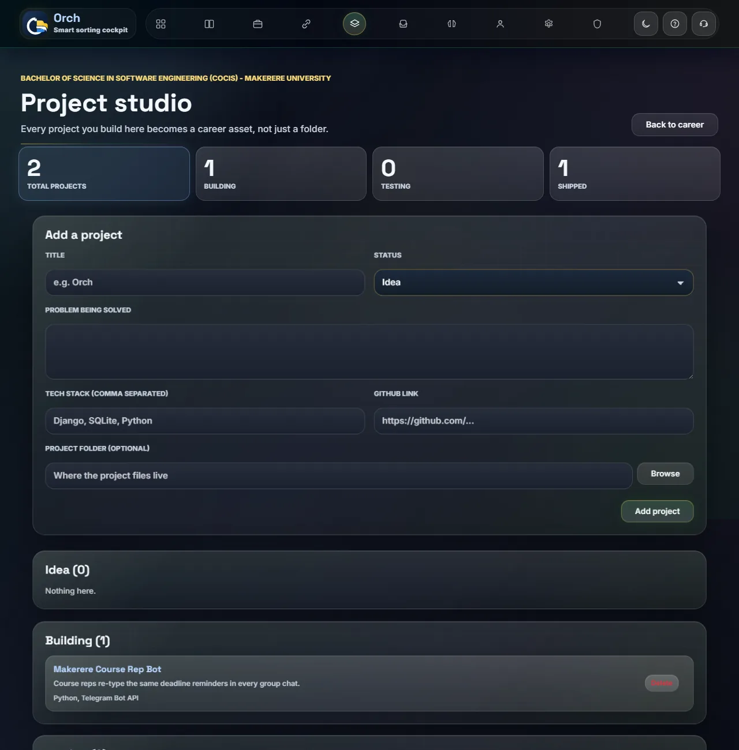This screenshot has width=739, height=750.
Task: Focus the Tech Stack input field
Action: (205, 421)
